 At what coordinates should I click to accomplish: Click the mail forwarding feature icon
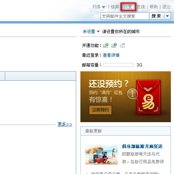[x=122, y=45]
